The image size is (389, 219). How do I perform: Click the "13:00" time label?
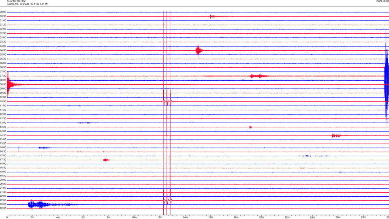pos(3,122)
